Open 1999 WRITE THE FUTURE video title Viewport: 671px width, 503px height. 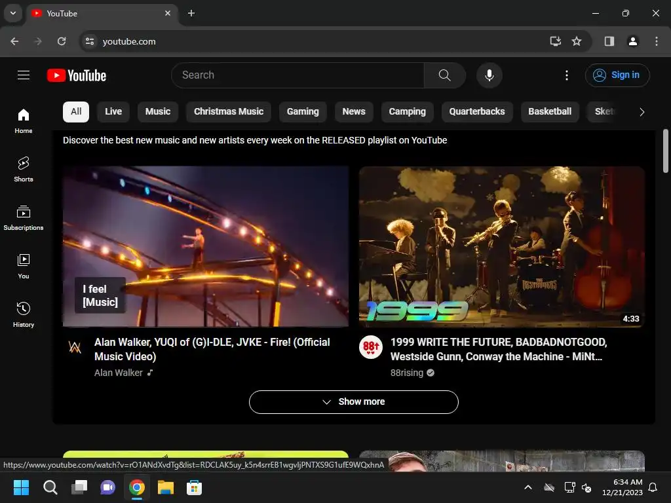click(x=499, y=349)
